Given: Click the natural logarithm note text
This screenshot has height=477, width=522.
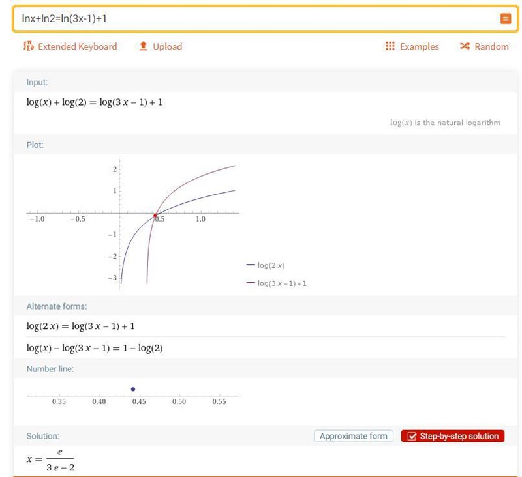Looking at the screenshot, I should click(445, 123).
